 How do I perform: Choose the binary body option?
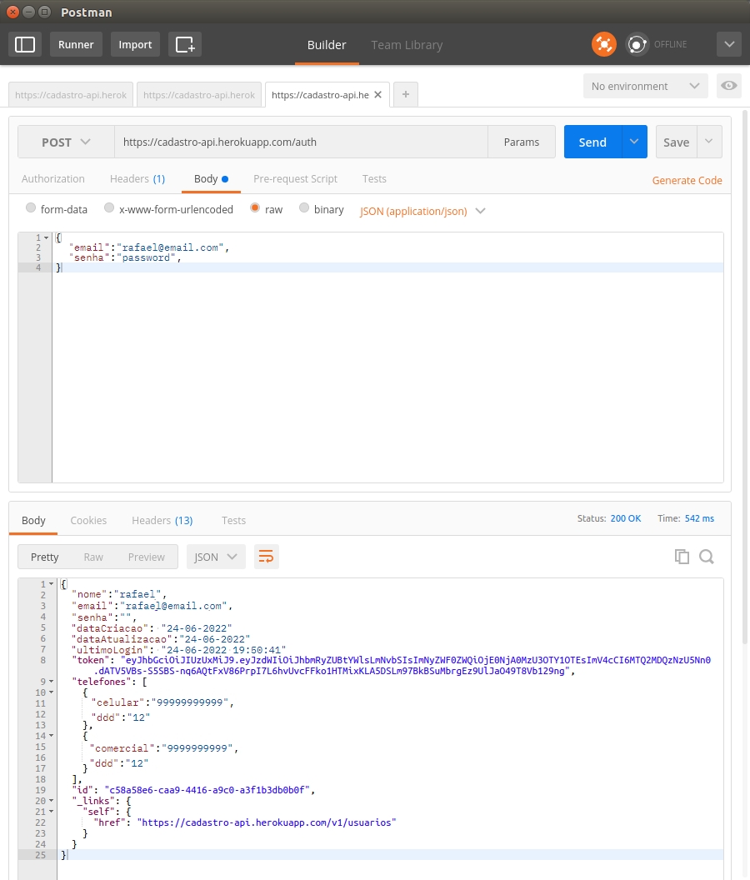coord(304,208)
